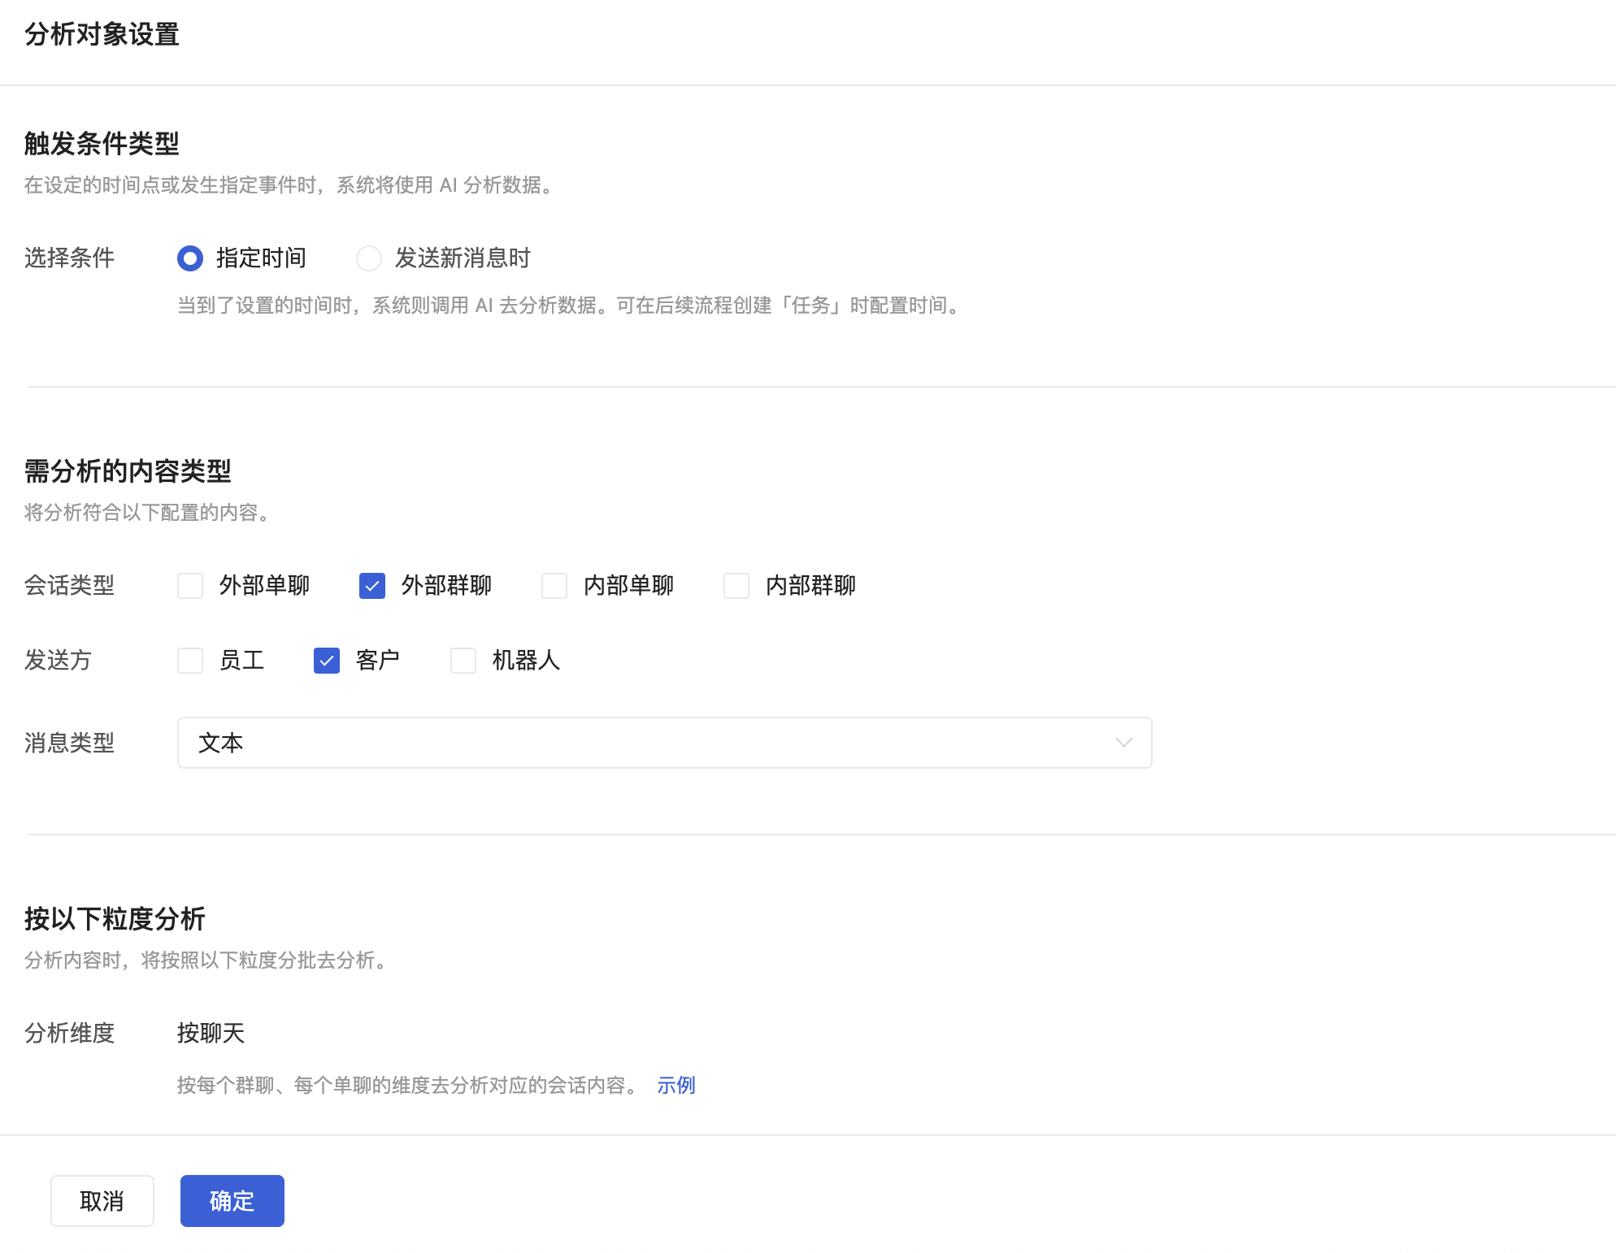The height and width of the screenshot is (1253, 1616).
Task: Select the 指定时间 radio option
Action: pyautogui.click(x=190, y=258)
